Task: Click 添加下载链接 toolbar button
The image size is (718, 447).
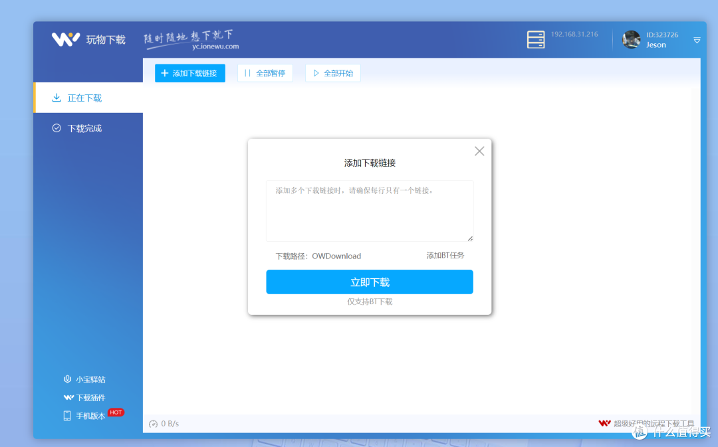Action: pyautogui.click(x=190, y=73)
